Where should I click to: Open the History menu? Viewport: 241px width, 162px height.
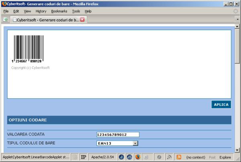[41, 11]
